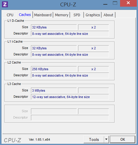This screenshot has height=145, width=138.
Task: Confirm with the OK button
Action: (x=123, y=139)
